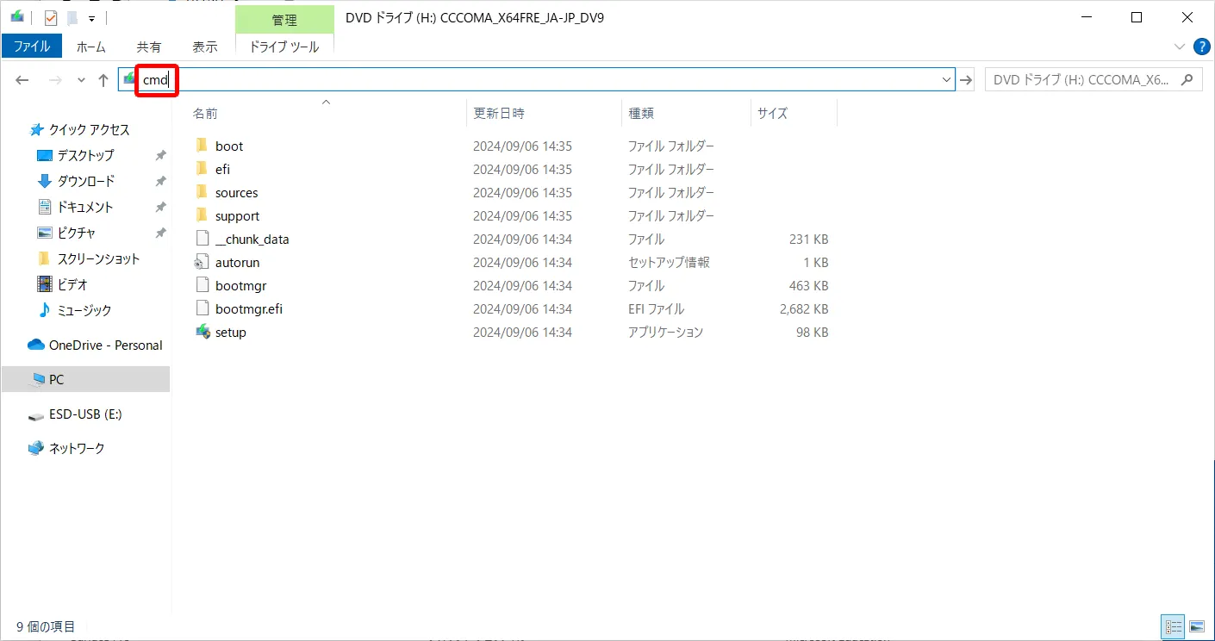
Task: Click the search box for DVD drive
Action: (1081, 80)
